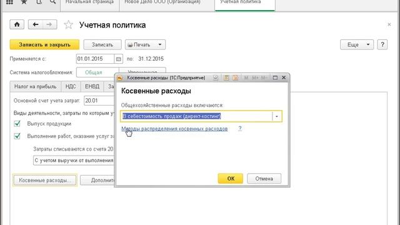Click the M+ button in dialog titlebar
400x225 pixels.
click(255, 77)
